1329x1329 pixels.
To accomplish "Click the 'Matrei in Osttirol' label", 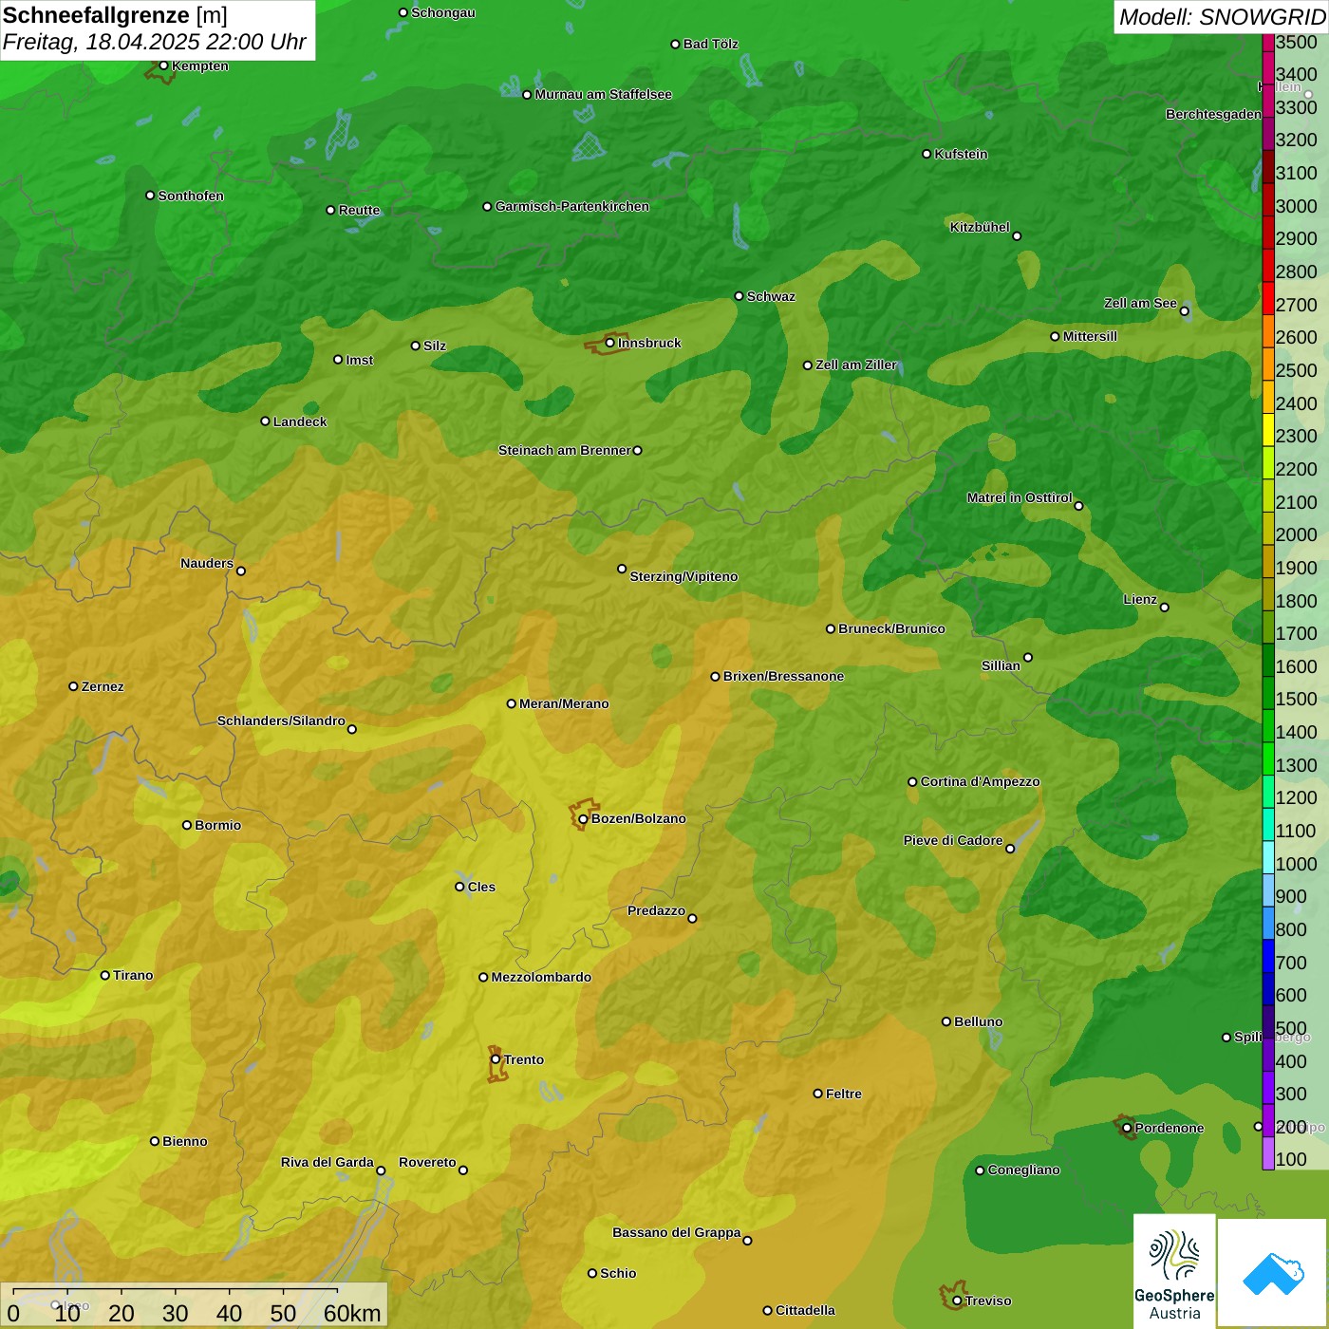I will (1020, 497).
